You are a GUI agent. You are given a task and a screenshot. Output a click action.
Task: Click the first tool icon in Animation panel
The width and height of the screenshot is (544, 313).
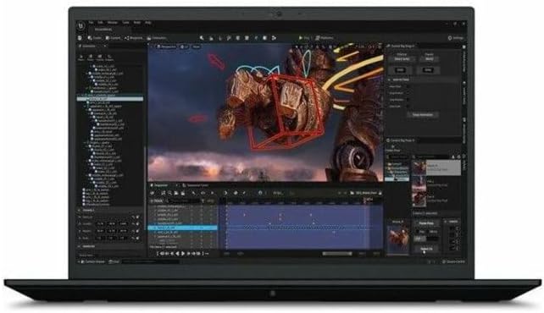(x=81, y=58)
